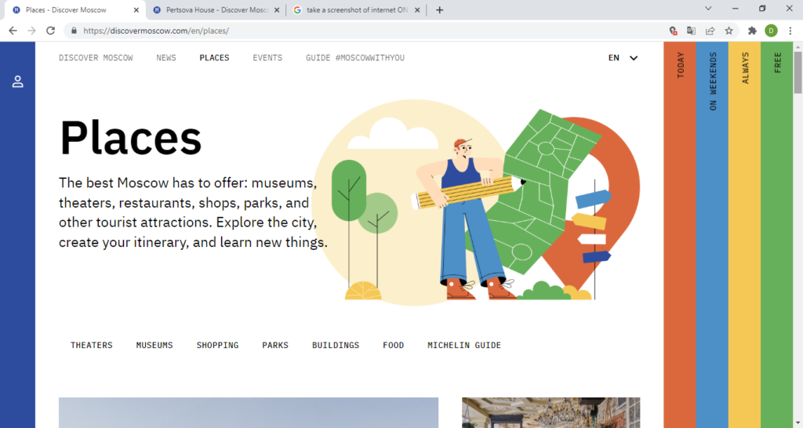Open the Google Translate icon in address bar

[x=691, y=31]
